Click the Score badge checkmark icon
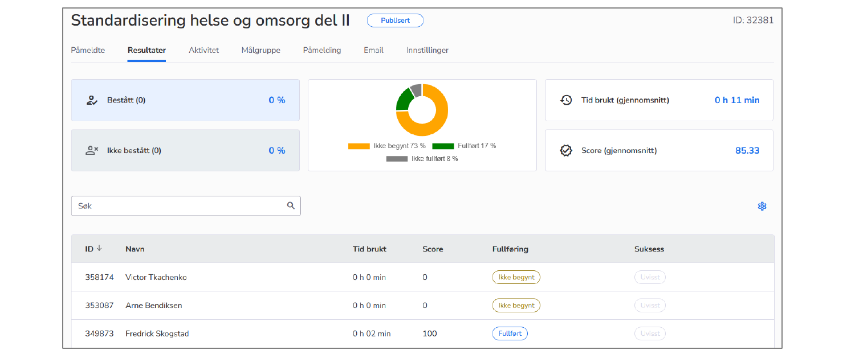 tap(566, 151)
